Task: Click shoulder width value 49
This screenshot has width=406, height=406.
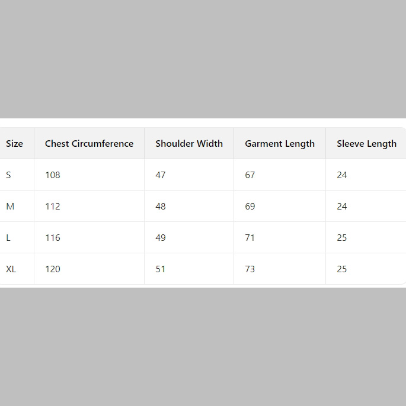Action: (x=161, y=238)
